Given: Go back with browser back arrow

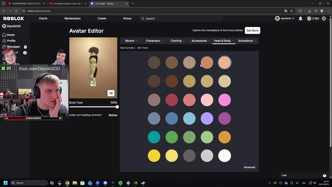Looking at the screenshot, I should pyautogui.click(x=4, y=11).
